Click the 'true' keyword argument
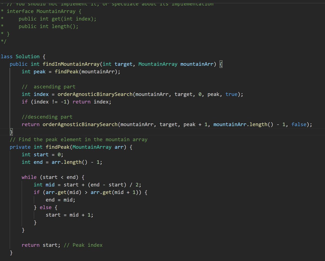The image size is (325, 261). (231, 94)
